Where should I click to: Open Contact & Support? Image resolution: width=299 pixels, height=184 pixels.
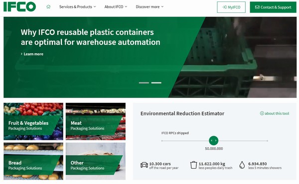pos(273,7)
